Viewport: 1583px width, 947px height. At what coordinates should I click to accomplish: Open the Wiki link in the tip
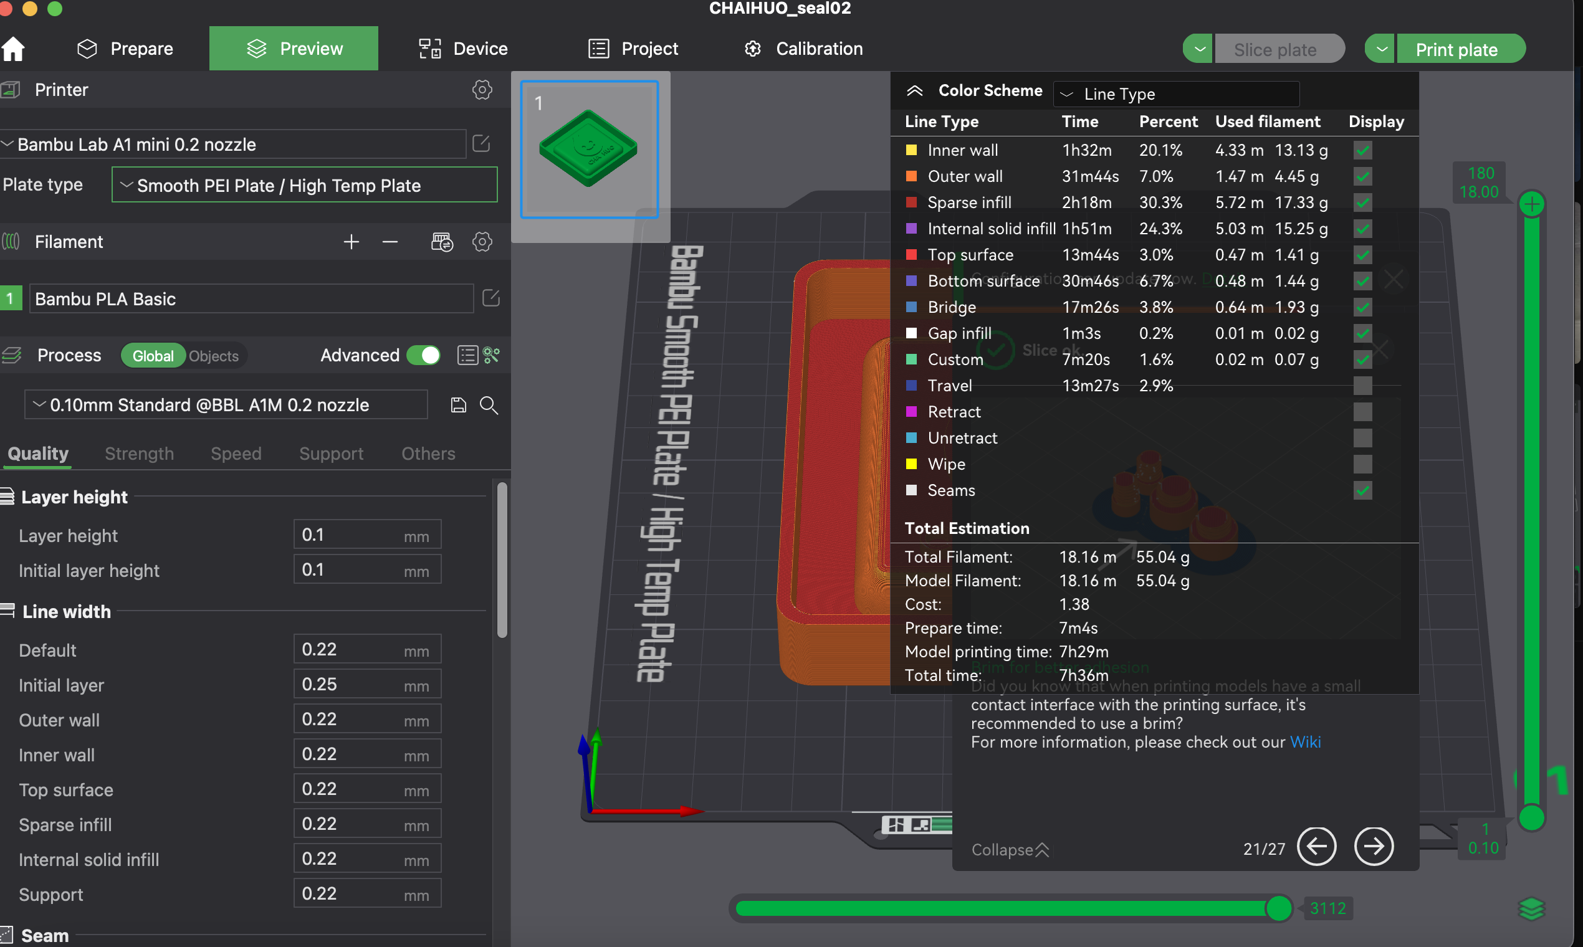pos(1305,742)
